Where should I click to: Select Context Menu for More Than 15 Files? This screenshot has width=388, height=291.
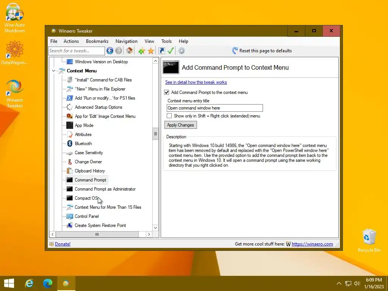click(x=108, y=207)
